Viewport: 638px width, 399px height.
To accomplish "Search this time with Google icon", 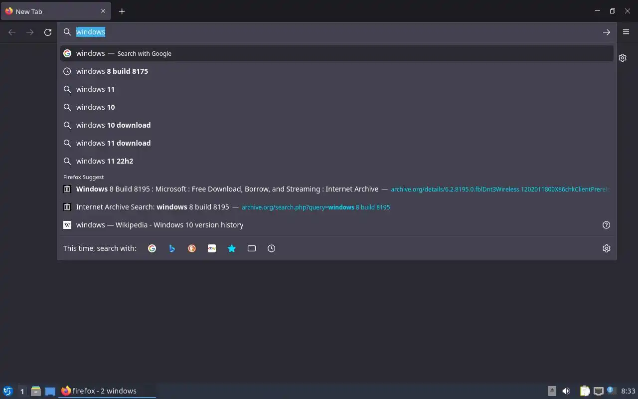I will point(152,248).
